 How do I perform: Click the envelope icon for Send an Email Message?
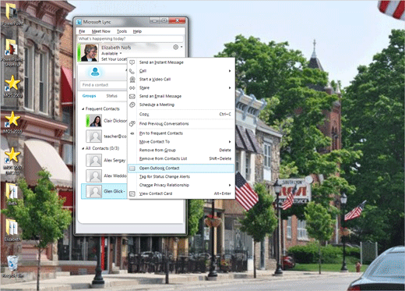[x=132, y=97]
